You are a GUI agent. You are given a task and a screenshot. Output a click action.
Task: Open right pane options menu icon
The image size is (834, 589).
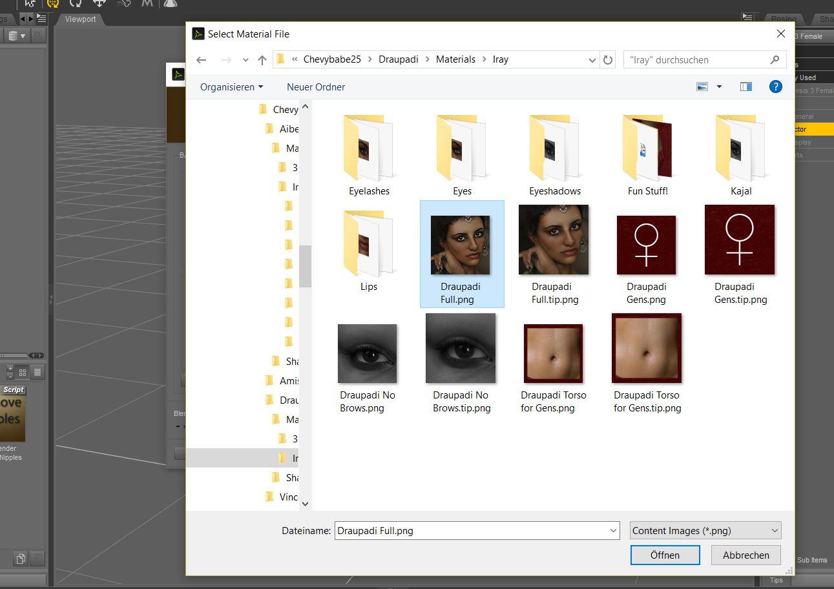(x=747, y=18)
